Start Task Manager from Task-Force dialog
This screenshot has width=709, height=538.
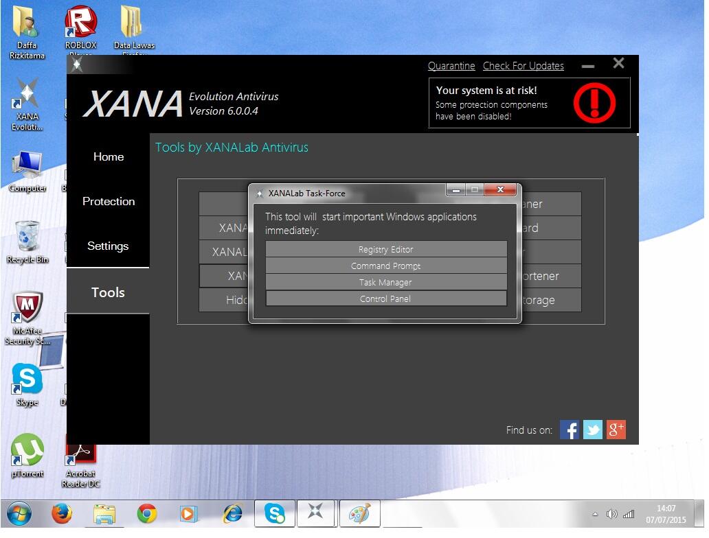pyautogui.click(x=385, y=282)
